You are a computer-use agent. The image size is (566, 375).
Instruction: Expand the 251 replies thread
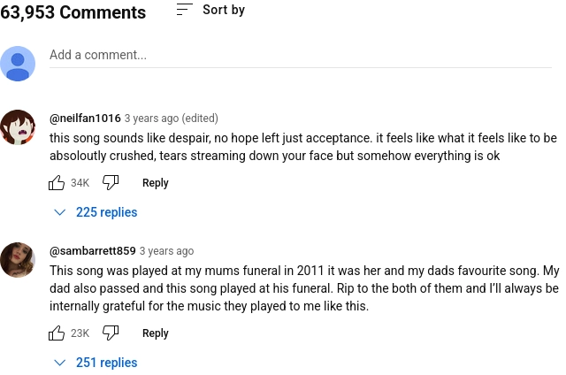tap(96, 363)
